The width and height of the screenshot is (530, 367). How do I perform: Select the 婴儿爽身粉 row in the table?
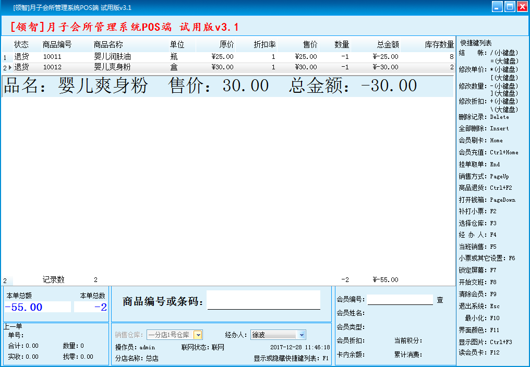point(112,67)
